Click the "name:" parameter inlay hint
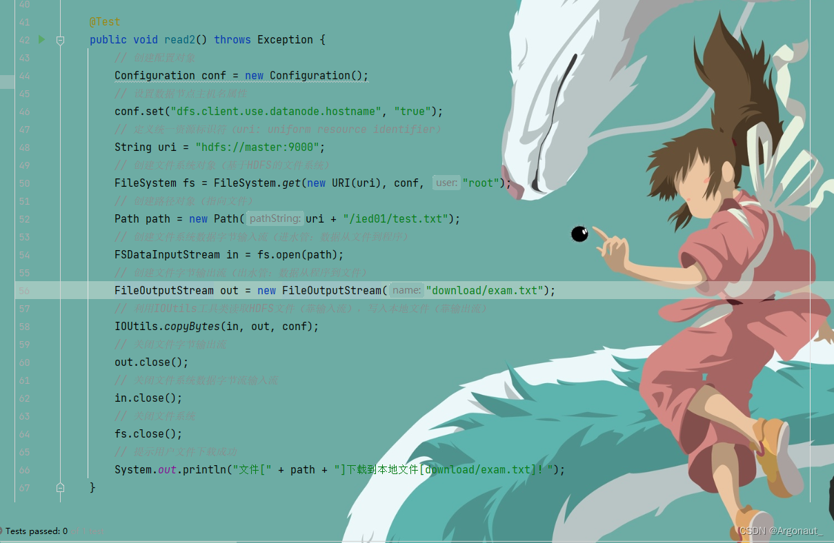The image size is (834, 543). 406,290
